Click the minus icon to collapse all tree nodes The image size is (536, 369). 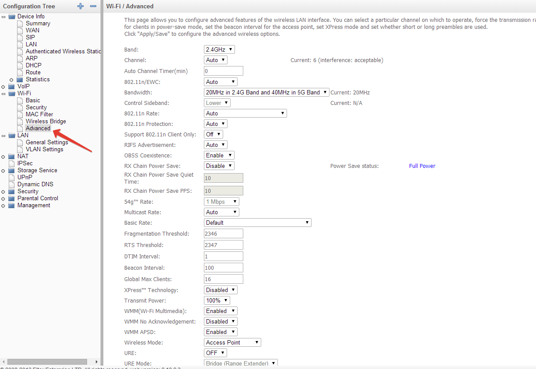coord(93,6)
